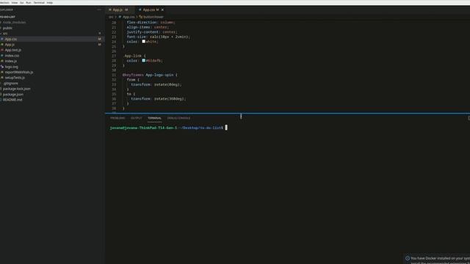470x264 pixels.
Task: Click the flex-direction: column line
Action: tap(151, 23)
